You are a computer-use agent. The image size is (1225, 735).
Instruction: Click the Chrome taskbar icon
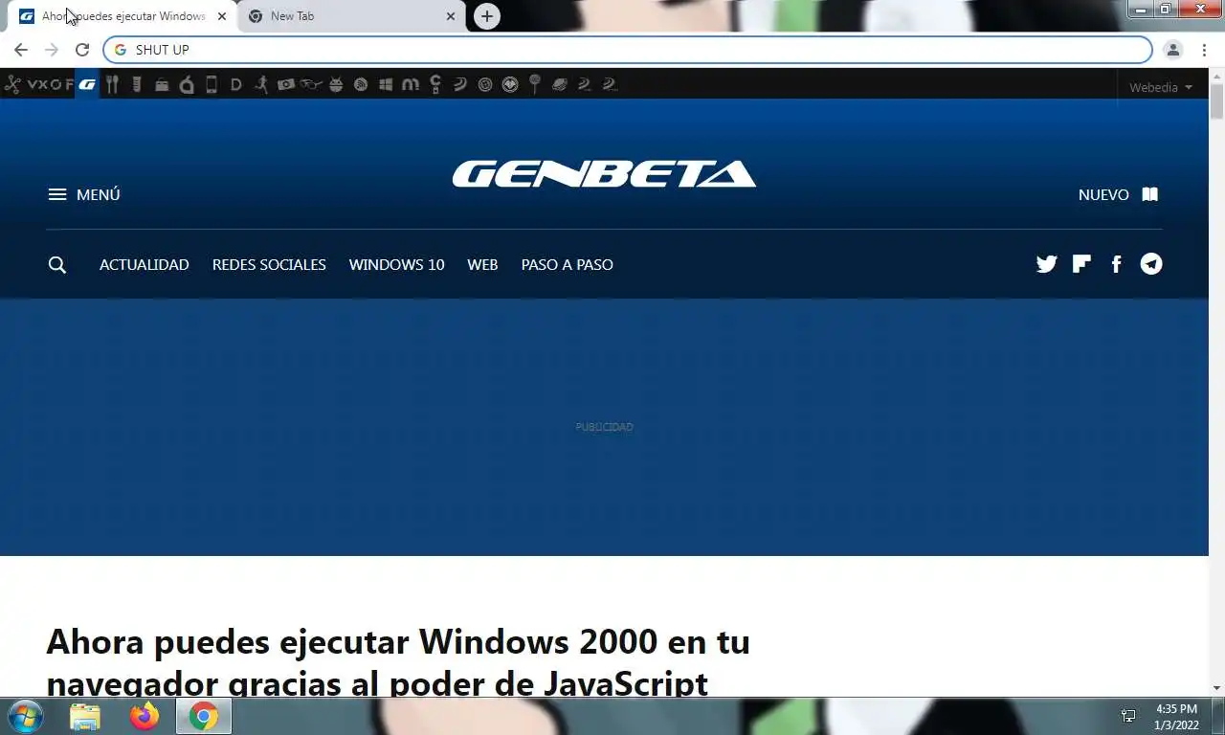point(203,716)
